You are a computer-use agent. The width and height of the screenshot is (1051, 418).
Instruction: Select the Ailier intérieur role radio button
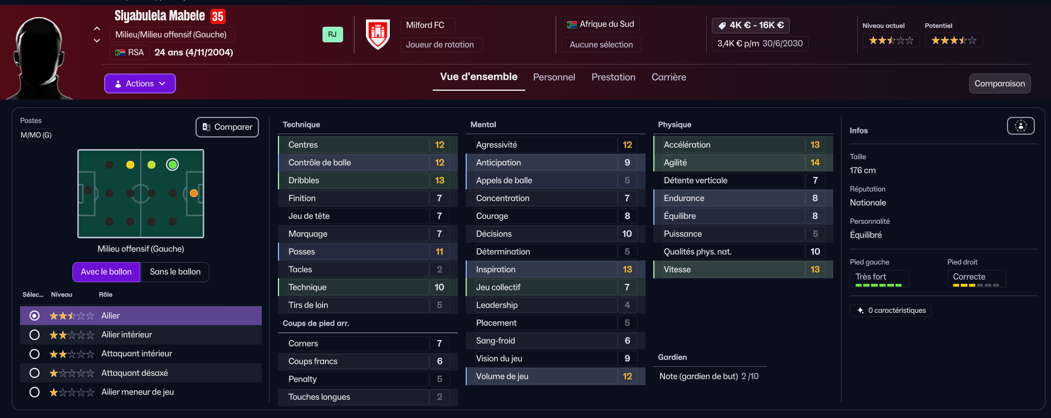35,335
